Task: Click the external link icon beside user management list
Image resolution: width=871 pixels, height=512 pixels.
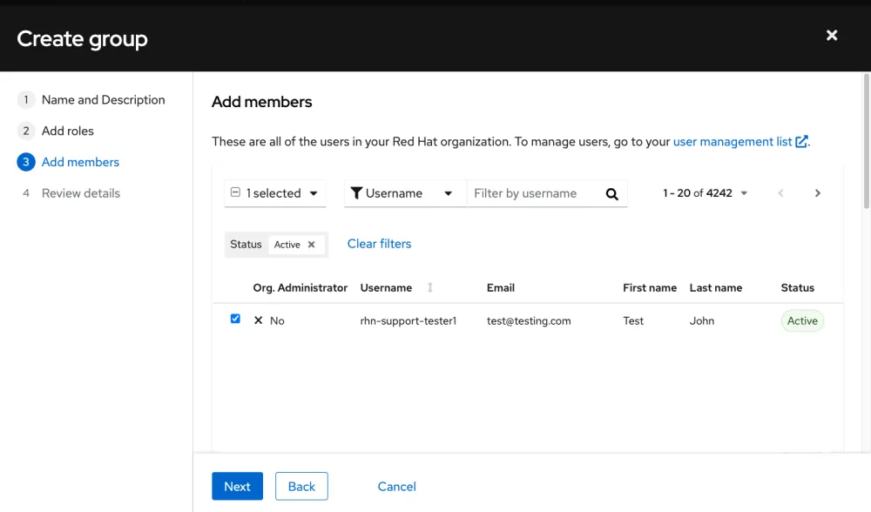Action: [801, 142]
